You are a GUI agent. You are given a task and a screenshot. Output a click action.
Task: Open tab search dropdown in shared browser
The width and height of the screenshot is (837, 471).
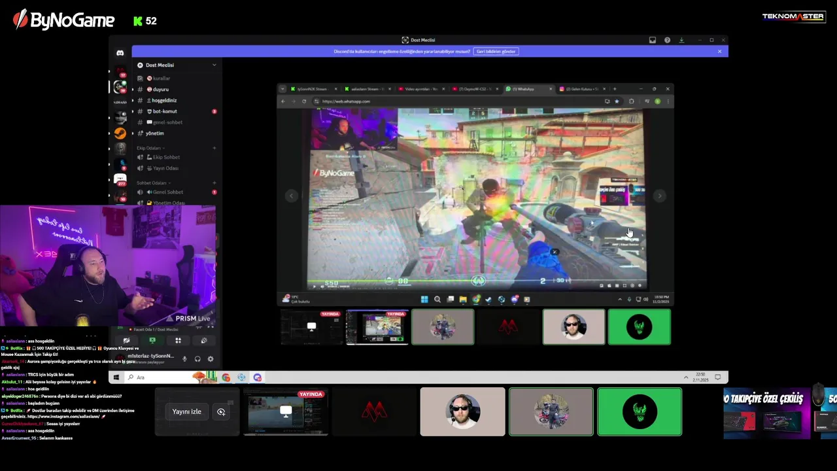pyautogui.click(x=281, y=89)
